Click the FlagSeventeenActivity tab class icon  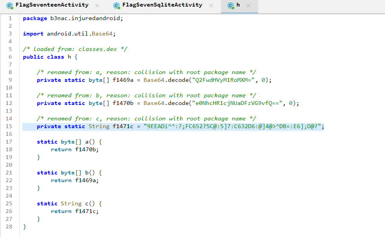click(x=9, y=5)
